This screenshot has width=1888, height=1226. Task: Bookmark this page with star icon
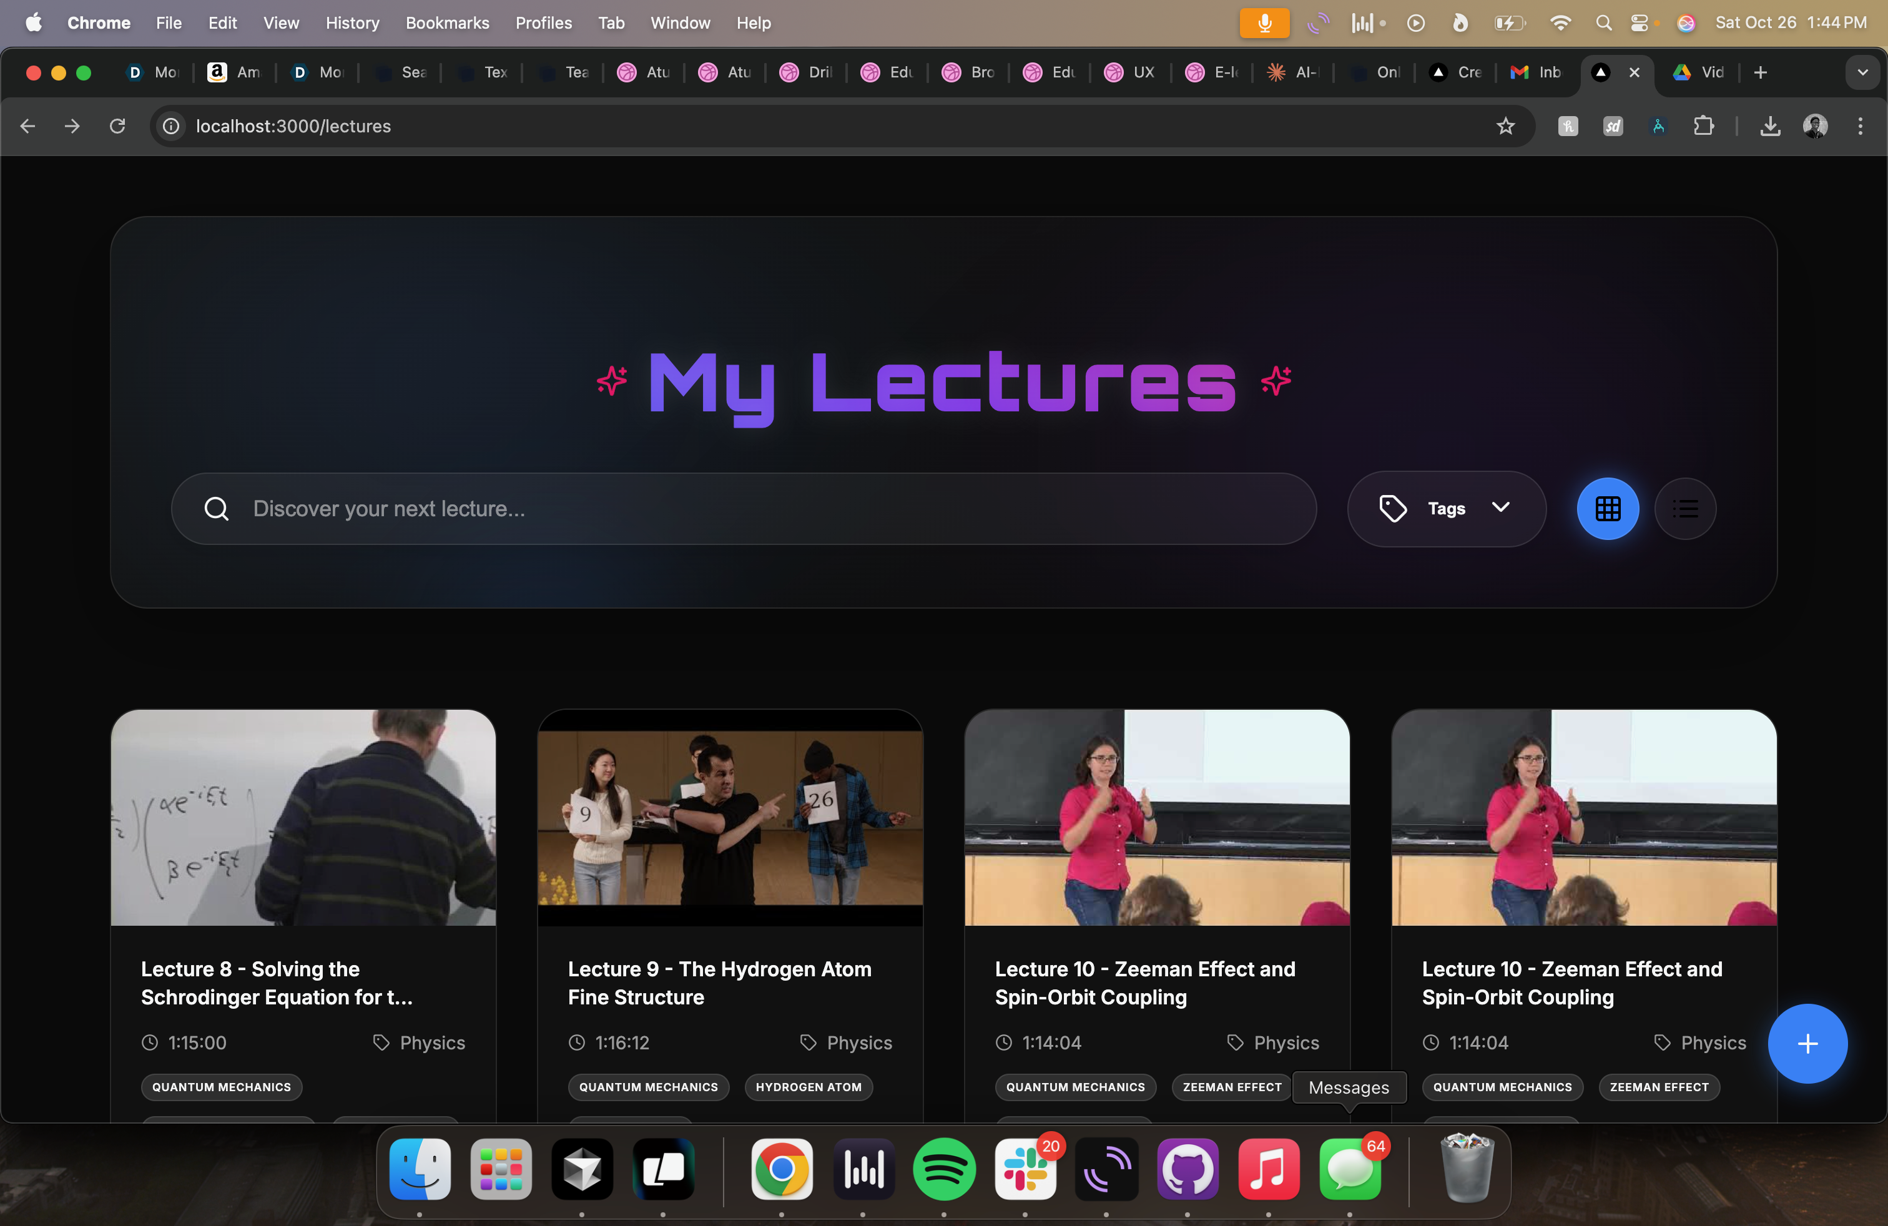tap(1505, 126)
